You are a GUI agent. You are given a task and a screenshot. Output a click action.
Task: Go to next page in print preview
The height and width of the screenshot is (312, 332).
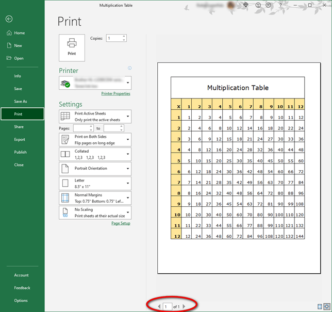point(184,306)
